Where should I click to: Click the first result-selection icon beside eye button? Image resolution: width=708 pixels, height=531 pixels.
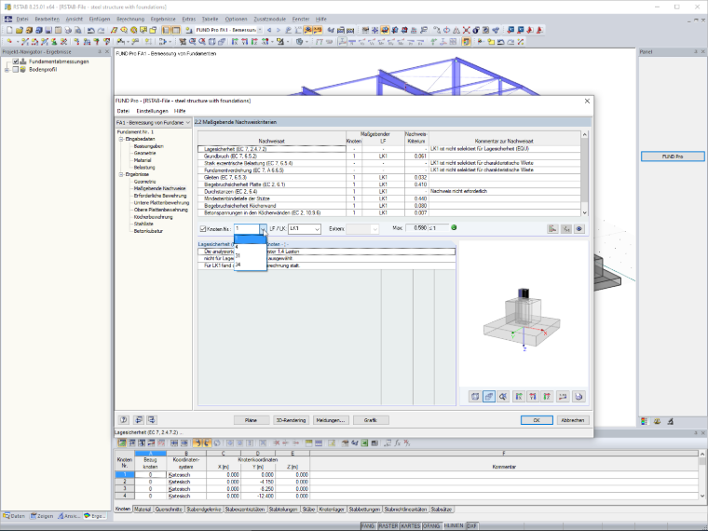[x=552, y=229]
